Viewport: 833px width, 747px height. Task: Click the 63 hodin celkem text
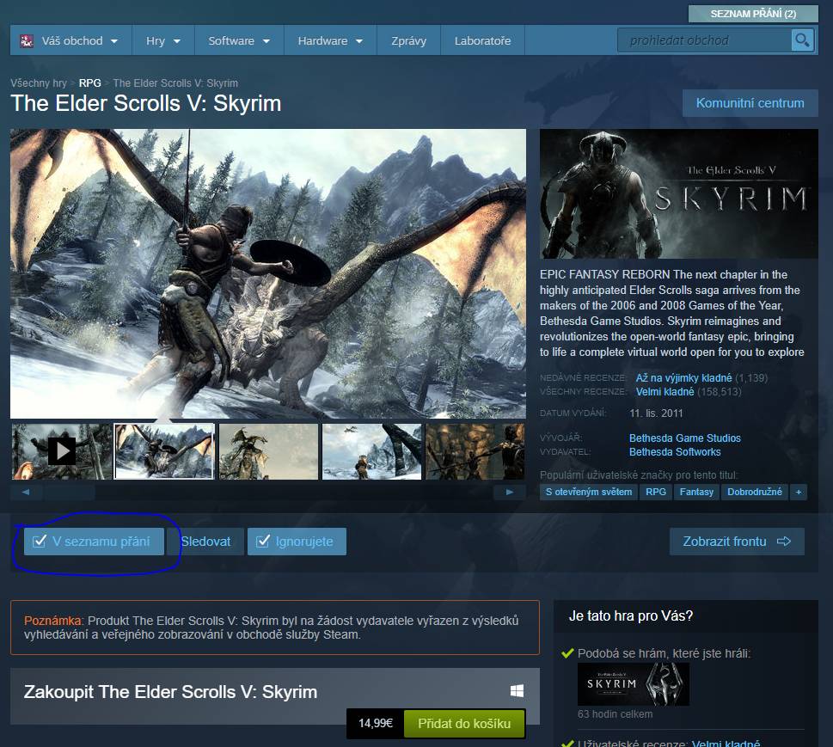615,714
